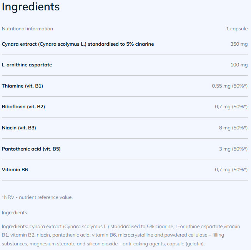Click the small Ingredients subheading below footnote
This screenshot has height=250, width=251.
(x=15, y=213)
